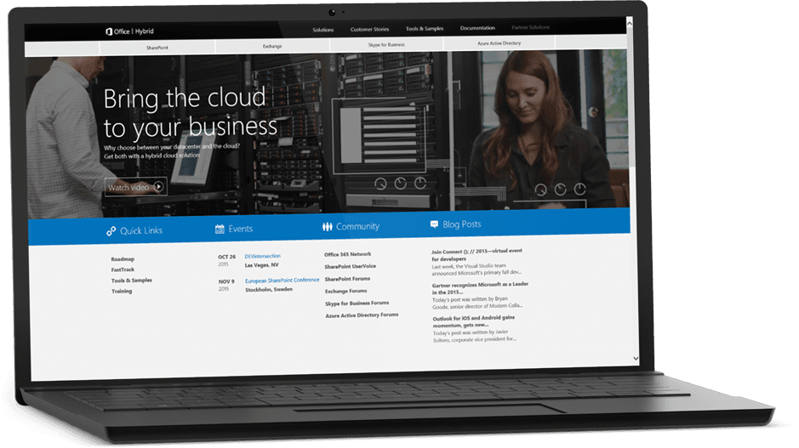
Task: Open the DEVintersection event link
Action: 262,256
